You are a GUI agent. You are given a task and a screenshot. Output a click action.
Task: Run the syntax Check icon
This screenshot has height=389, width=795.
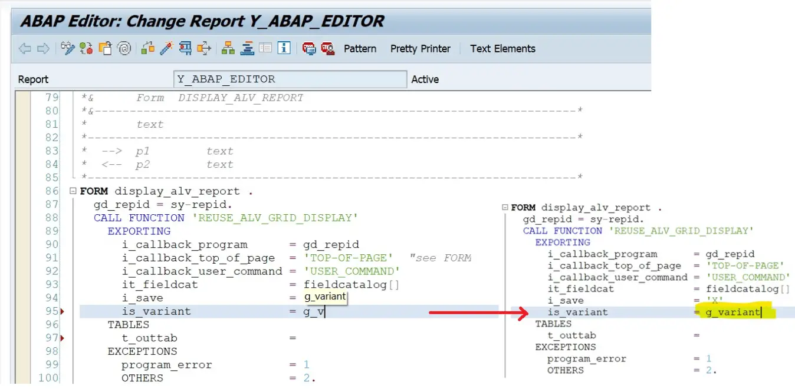click(x=148, y=48)
